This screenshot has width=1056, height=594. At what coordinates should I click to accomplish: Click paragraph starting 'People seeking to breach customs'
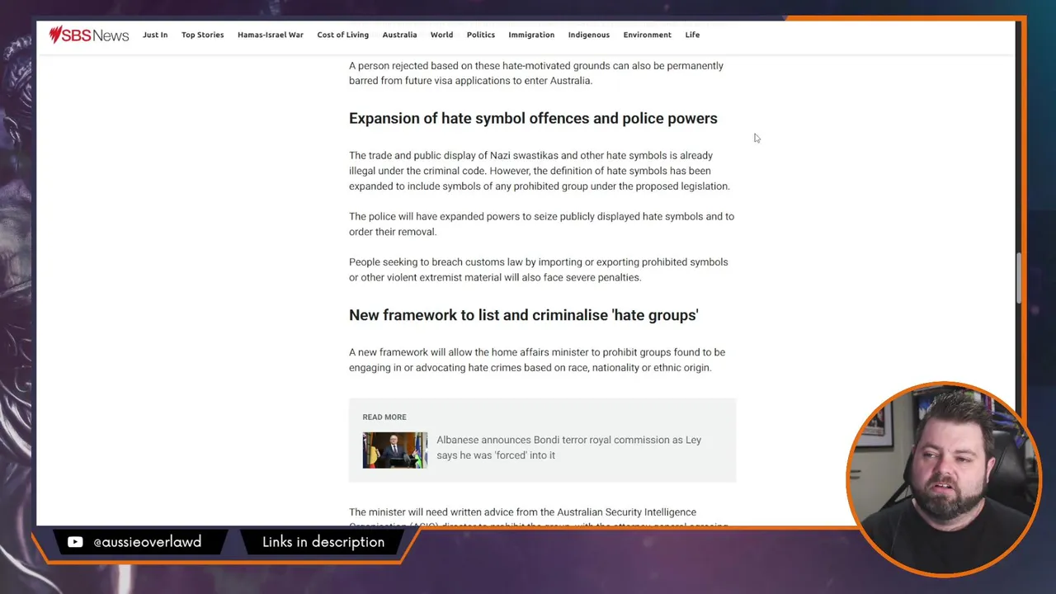click(x=538, y=270)
